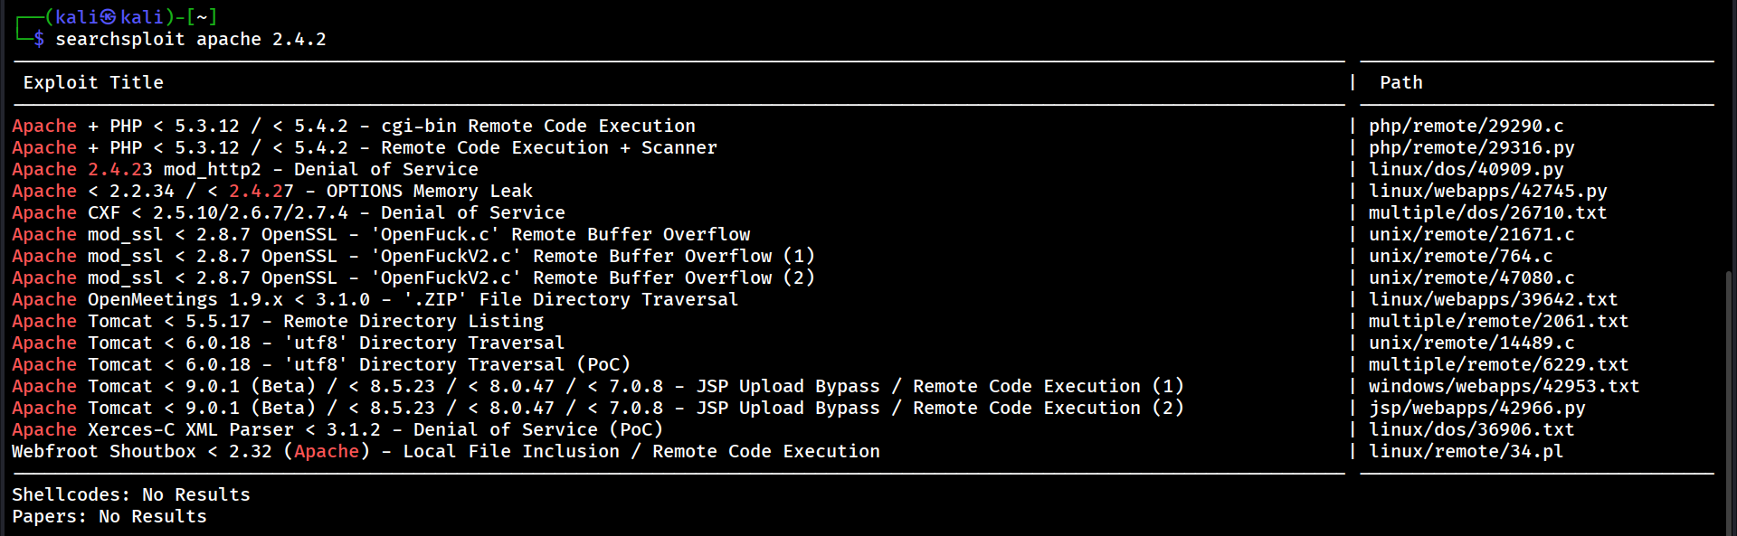Click the Path column header

(x=1400, y=83)
